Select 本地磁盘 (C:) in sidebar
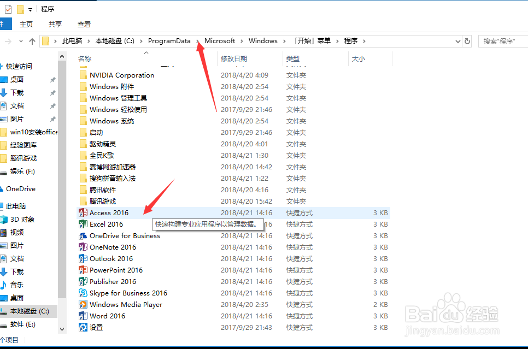This screenshot has height=349, width=528. point(28,311)
